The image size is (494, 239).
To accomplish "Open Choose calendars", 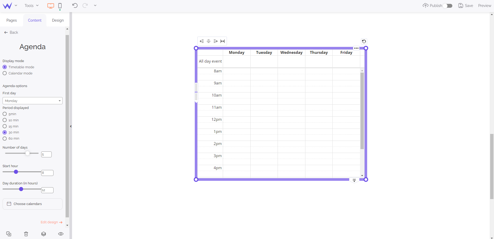I will [x=32, y=204].
